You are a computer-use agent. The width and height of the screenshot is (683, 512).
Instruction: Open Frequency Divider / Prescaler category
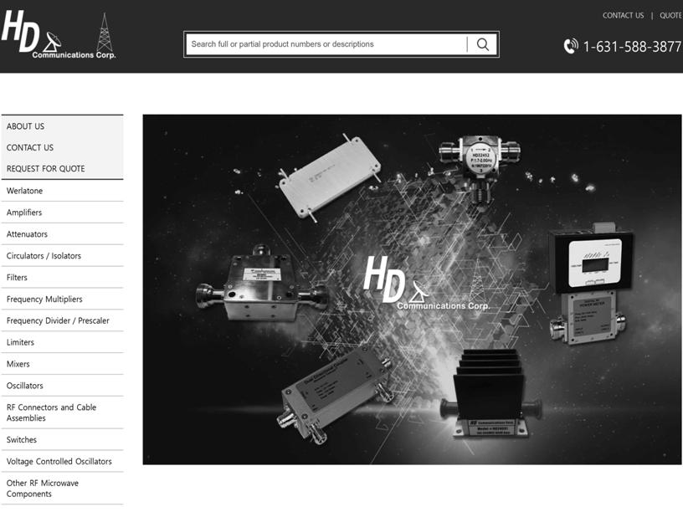[x=62, y=320]
